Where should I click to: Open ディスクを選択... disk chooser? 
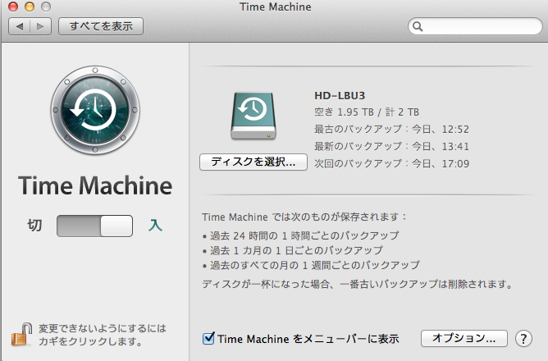(x=253, y=162)
